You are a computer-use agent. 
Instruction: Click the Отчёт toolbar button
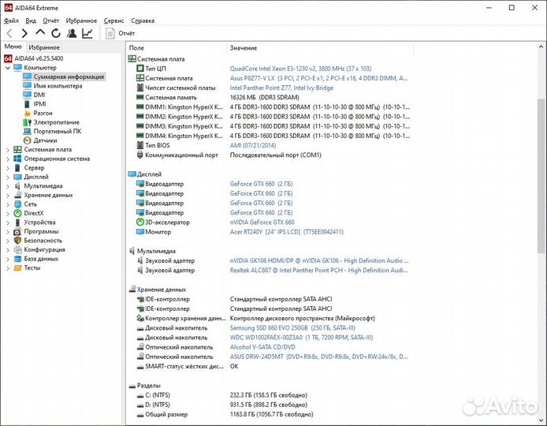click(121, 33)
